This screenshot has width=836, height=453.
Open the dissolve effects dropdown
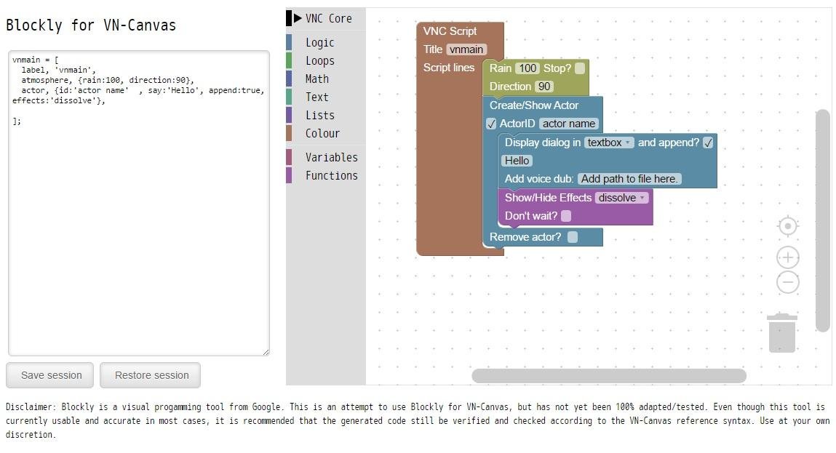(x=621, y=197)
